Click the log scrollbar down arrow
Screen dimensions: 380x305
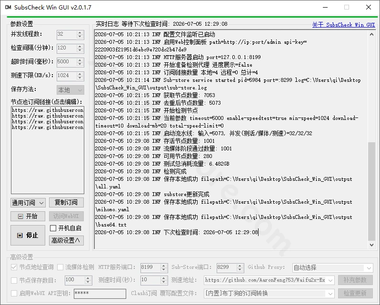point(371,245)
